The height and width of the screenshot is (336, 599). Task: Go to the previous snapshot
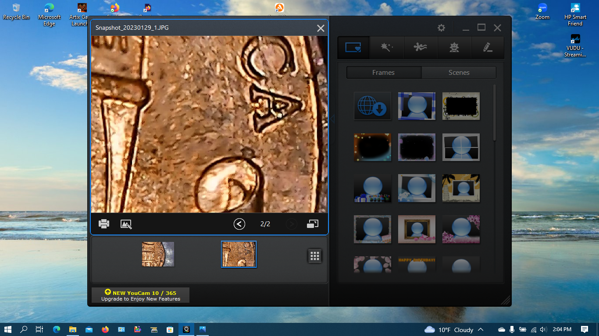coord(239,224)
